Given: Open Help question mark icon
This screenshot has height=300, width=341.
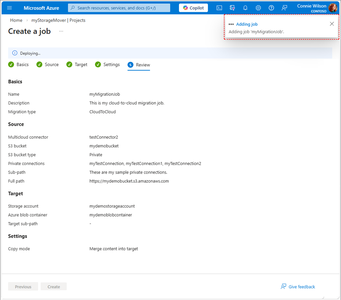Looking at the screenshot, I should point(271,8).
